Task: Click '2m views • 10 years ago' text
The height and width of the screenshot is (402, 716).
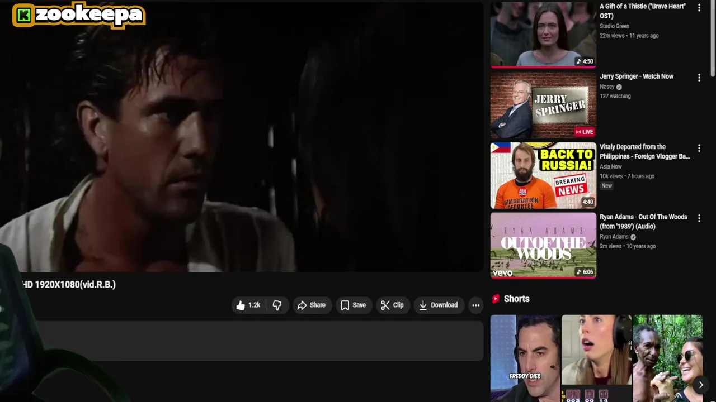Action: (628, 246)
